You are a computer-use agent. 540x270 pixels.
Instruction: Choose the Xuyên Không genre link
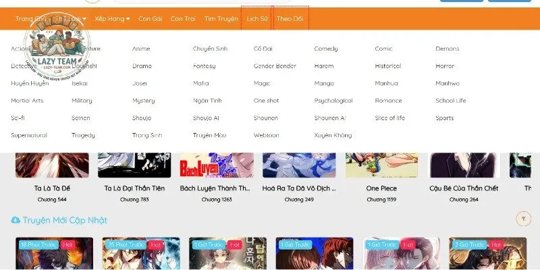point(333,135)
